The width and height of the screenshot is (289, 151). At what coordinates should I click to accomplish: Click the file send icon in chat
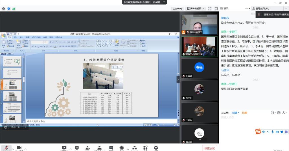coord(272,113)
